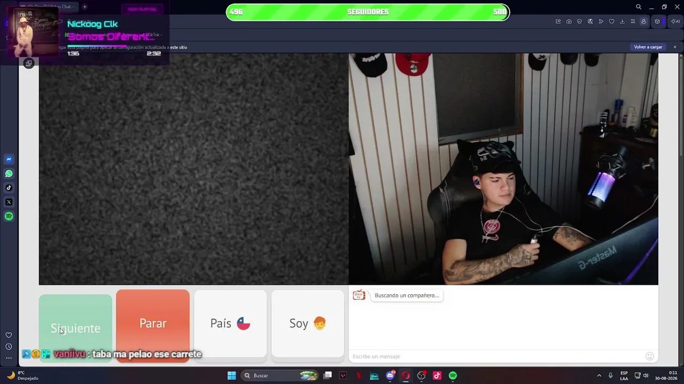Open Discord from the taskbar
Image resolution: width=684 pixels, height=384 pixels.
click(390, 375)
